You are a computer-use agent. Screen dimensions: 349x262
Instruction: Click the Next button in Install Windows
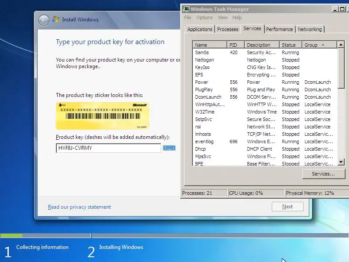tap(287, 207)
